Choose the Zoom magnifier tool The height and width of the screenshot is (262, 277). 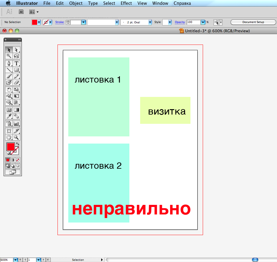point(16,137)
